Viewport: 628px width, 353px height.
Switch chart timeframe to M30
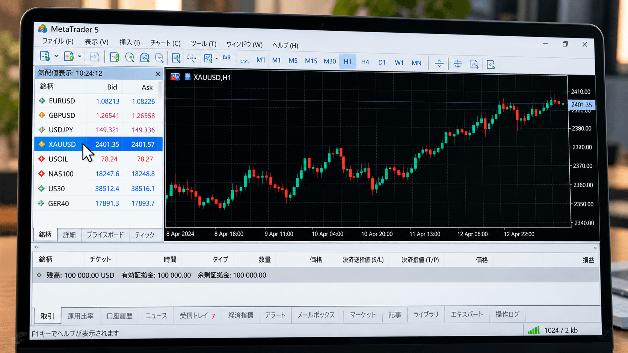point(330,61)
